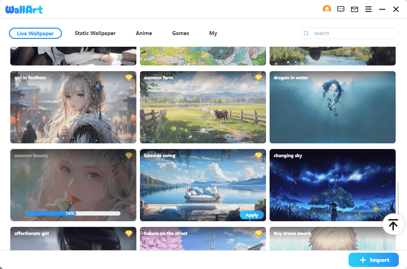Click the Import button
Viewport: 407px width, 269px height.
(373, 260)
